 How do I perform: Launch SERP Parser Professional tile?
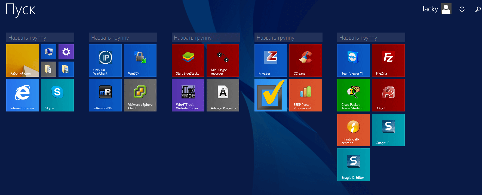point(305,95)
